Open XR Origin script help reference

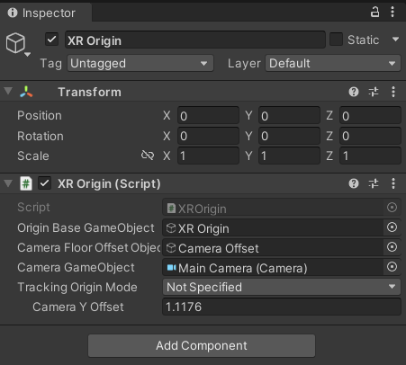[354, 183]
